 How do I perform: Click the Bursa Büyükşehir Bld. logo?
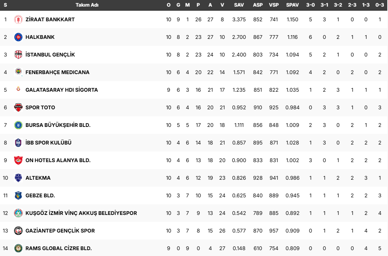(18, 125)
